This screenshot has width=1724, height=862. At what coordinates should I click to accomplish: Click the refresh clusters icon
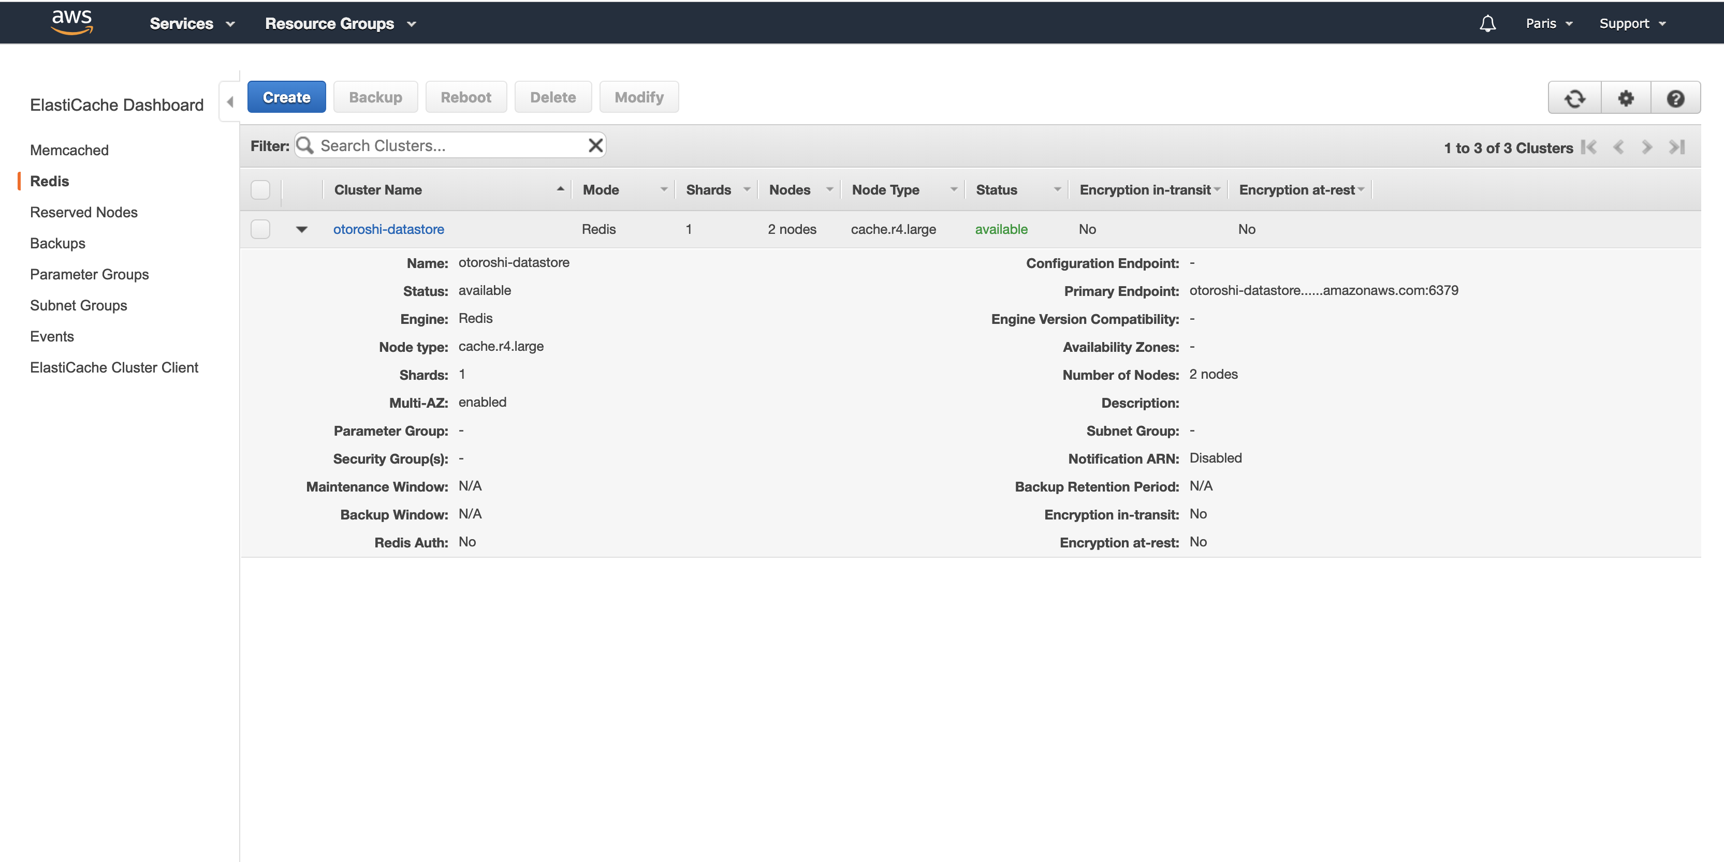(x=1574, y=98)
